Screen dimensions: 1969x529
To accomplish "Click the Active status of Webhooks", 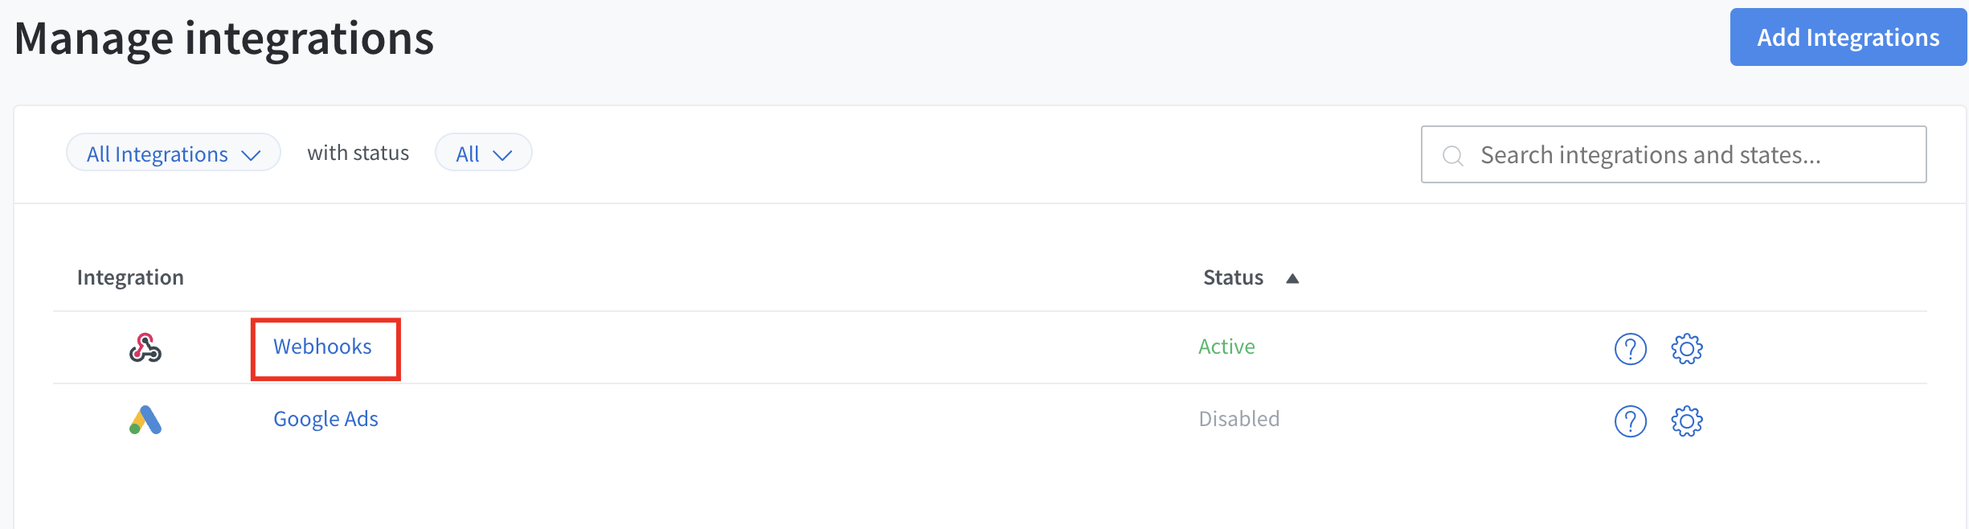I will (1226, 347).
